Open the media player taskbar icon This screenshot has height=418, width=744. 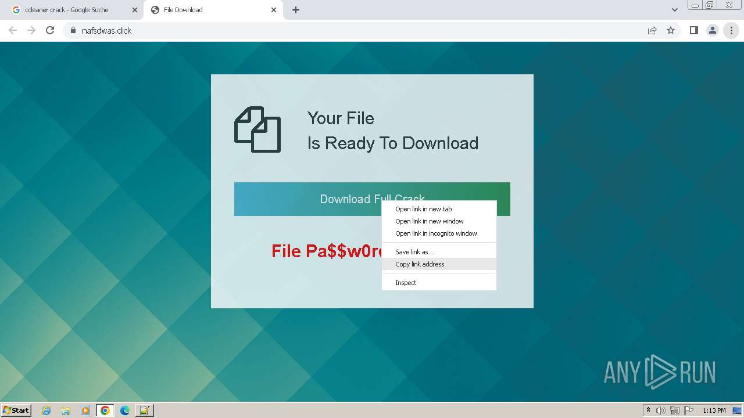[85, 410]
